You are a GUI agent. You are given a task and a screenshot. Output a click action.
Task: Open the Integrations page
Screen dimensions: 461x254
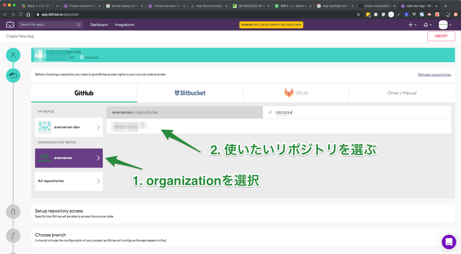pos(124,25)
